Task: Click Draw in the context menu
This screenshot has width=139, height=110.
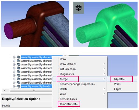Action: [x=63, y=59]
